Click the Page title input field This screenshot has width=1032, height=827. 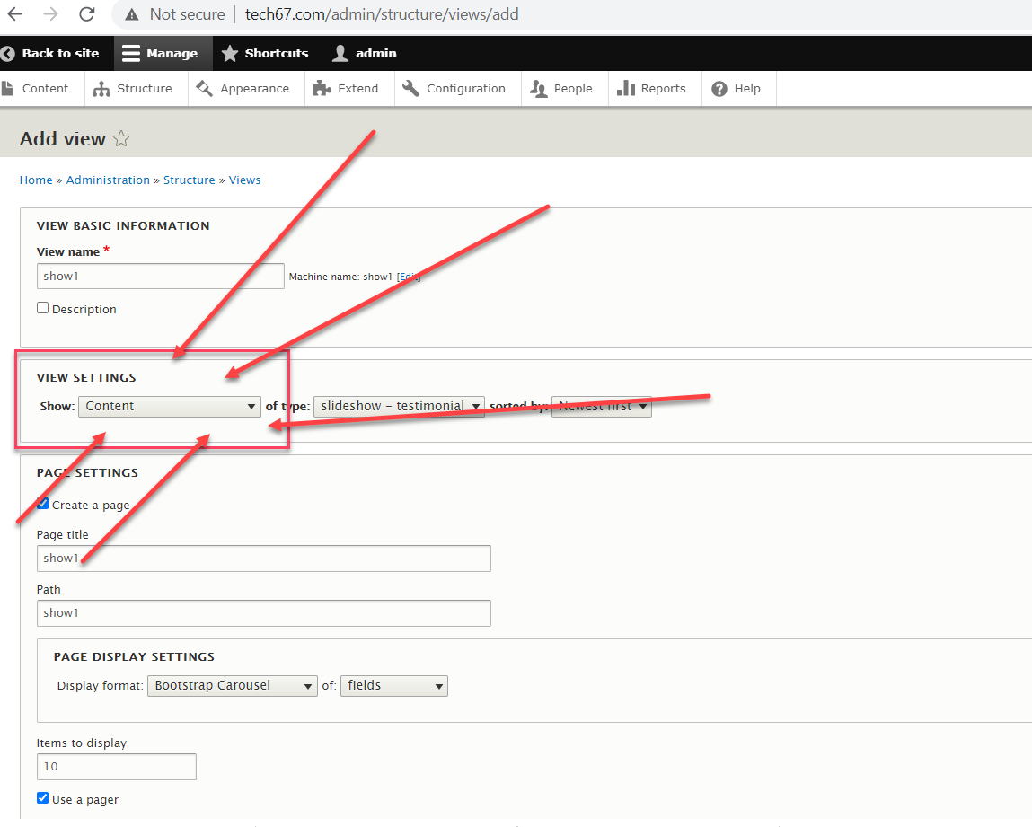click(x=264, y=559)
